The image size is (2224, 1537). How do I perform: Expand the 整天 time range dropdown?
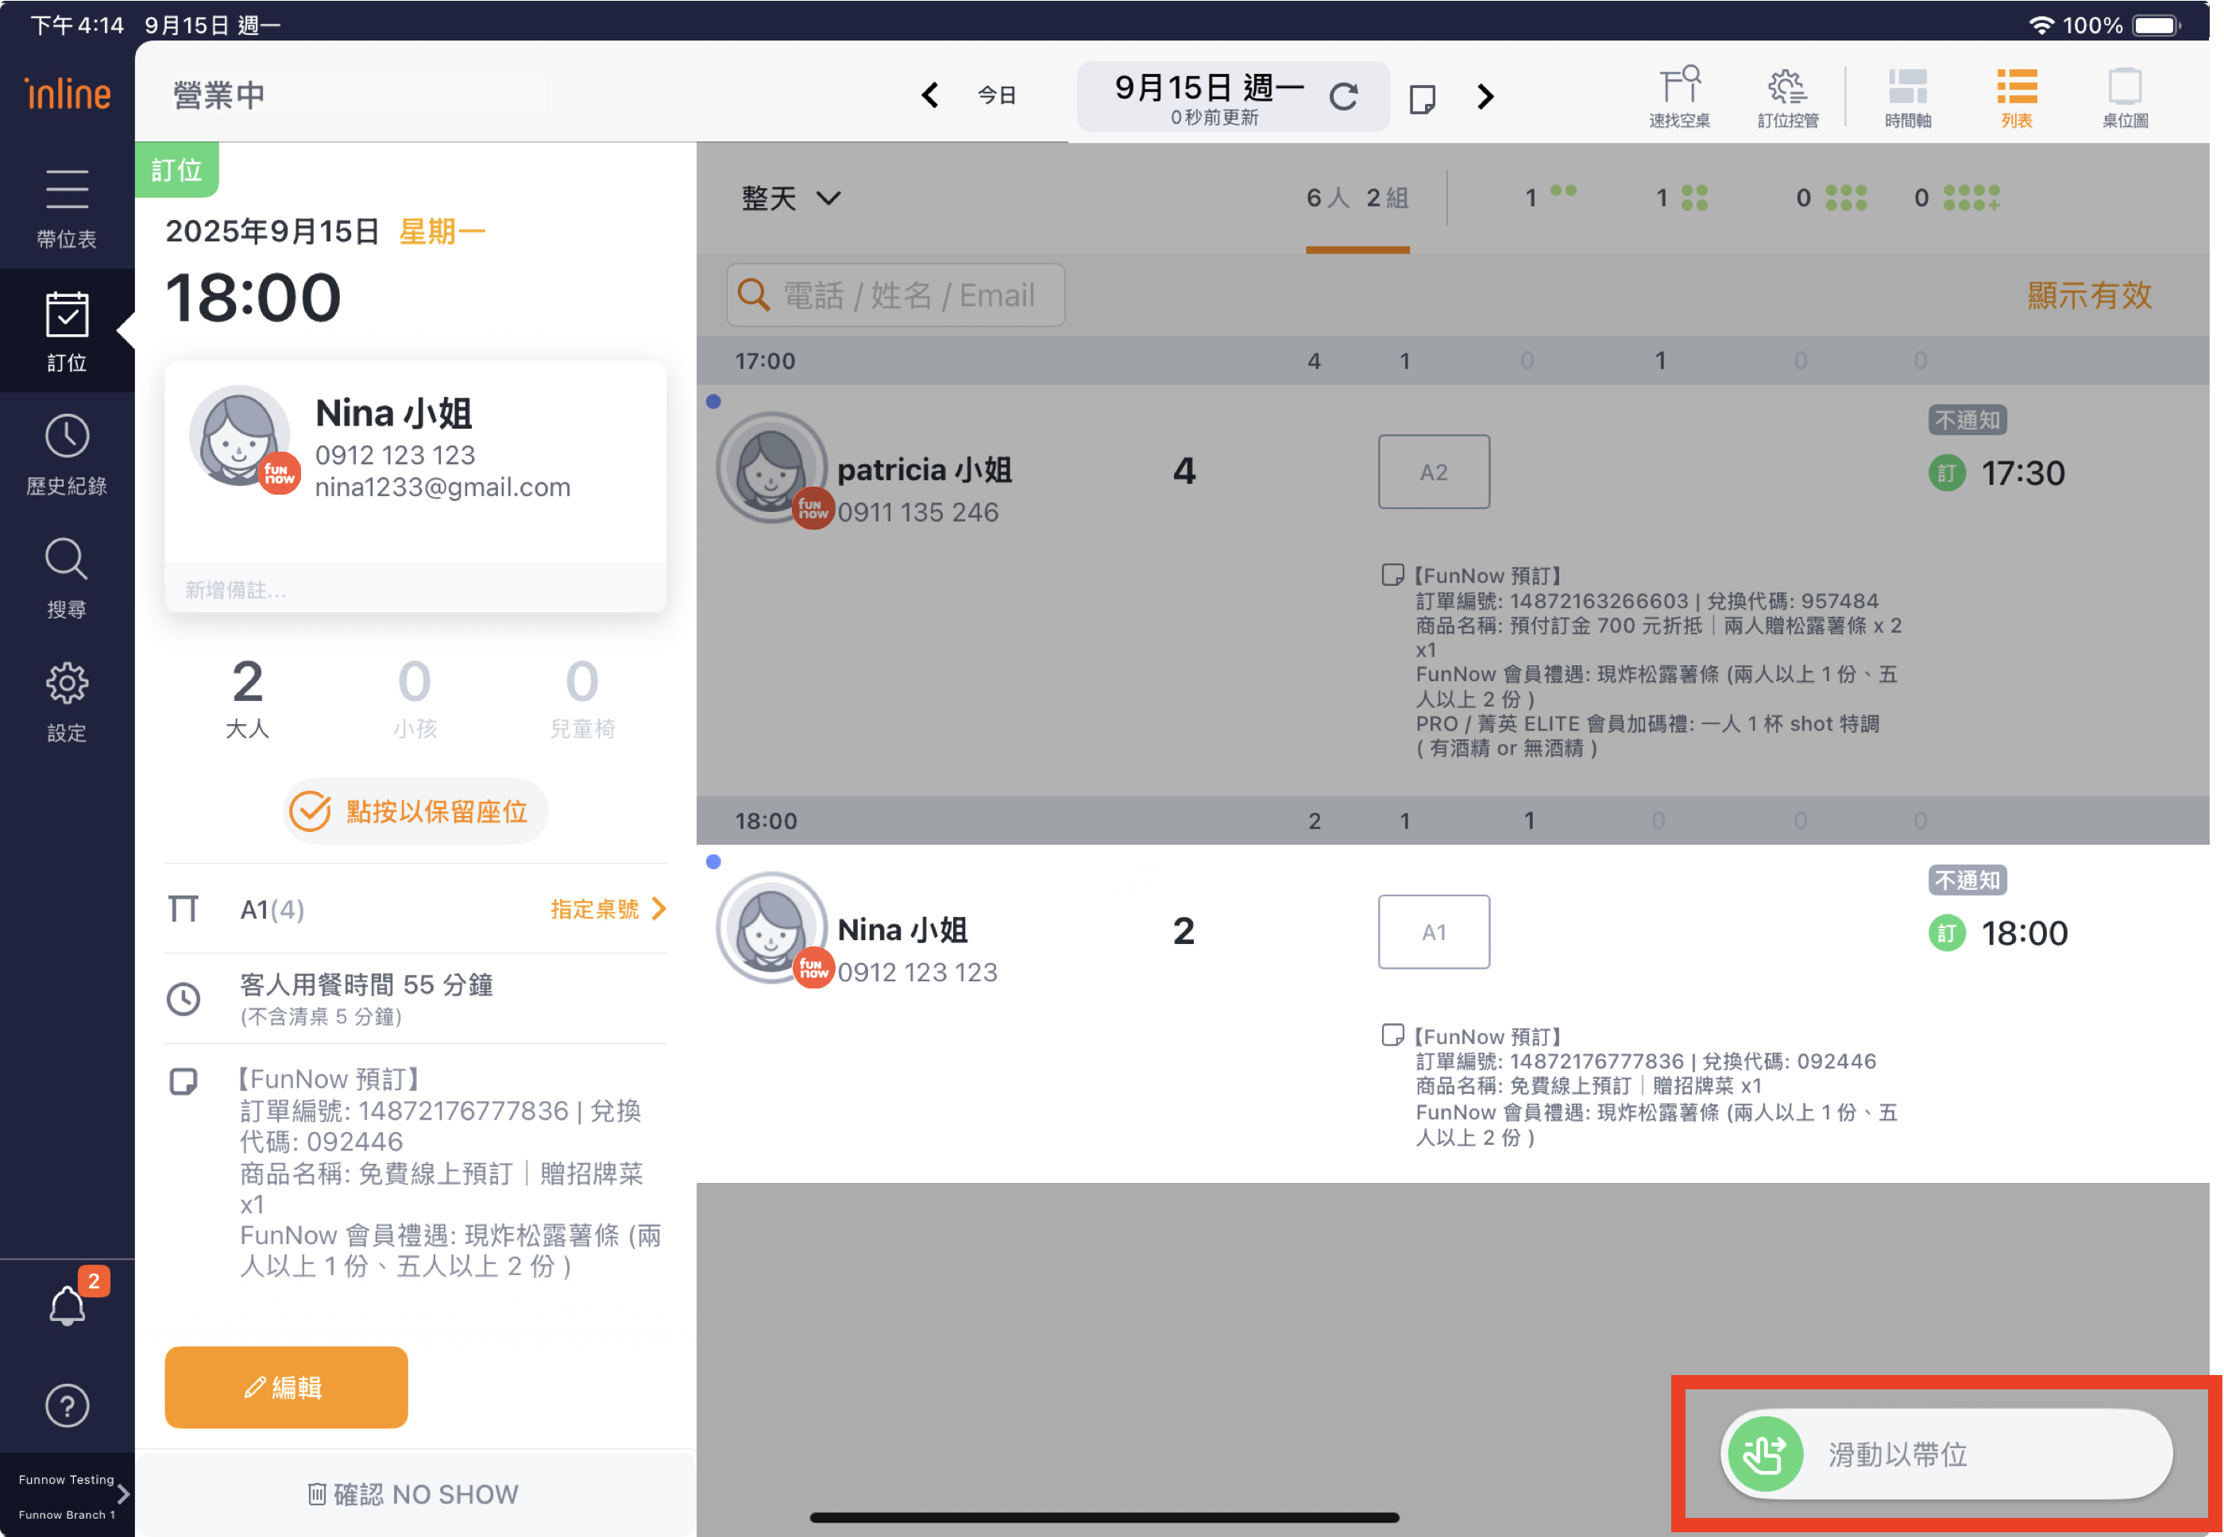pyautogui.click(x=790, y=198)
